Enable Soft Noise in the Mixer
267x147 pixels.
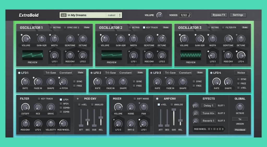point(135,99)
